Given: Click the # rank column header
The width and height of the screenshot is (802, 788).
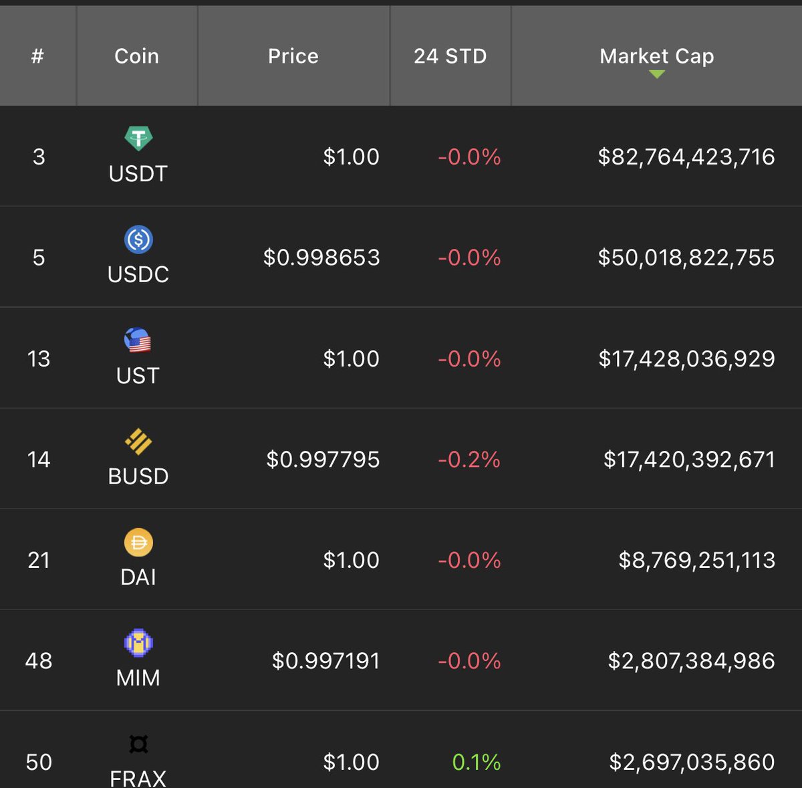Looking at the screenshot, I should tap(37, 56).
